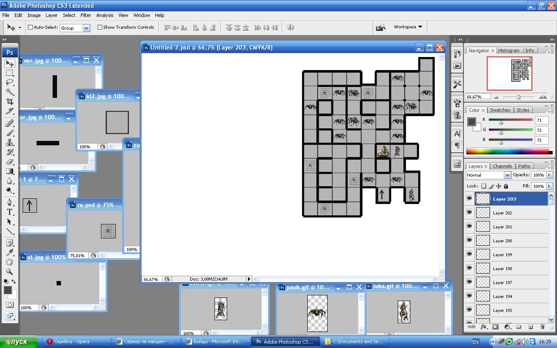Select the Horizontal Type tool
The width and height of the screenshot is (557, 348).
10,212
